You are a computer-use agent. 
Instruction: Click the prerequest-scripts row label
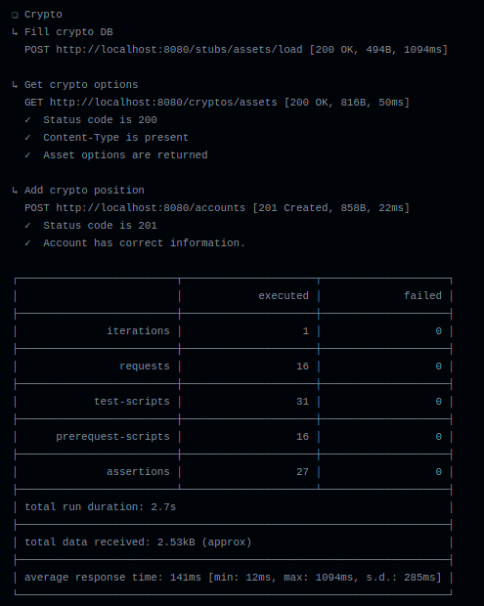point(112,437)
